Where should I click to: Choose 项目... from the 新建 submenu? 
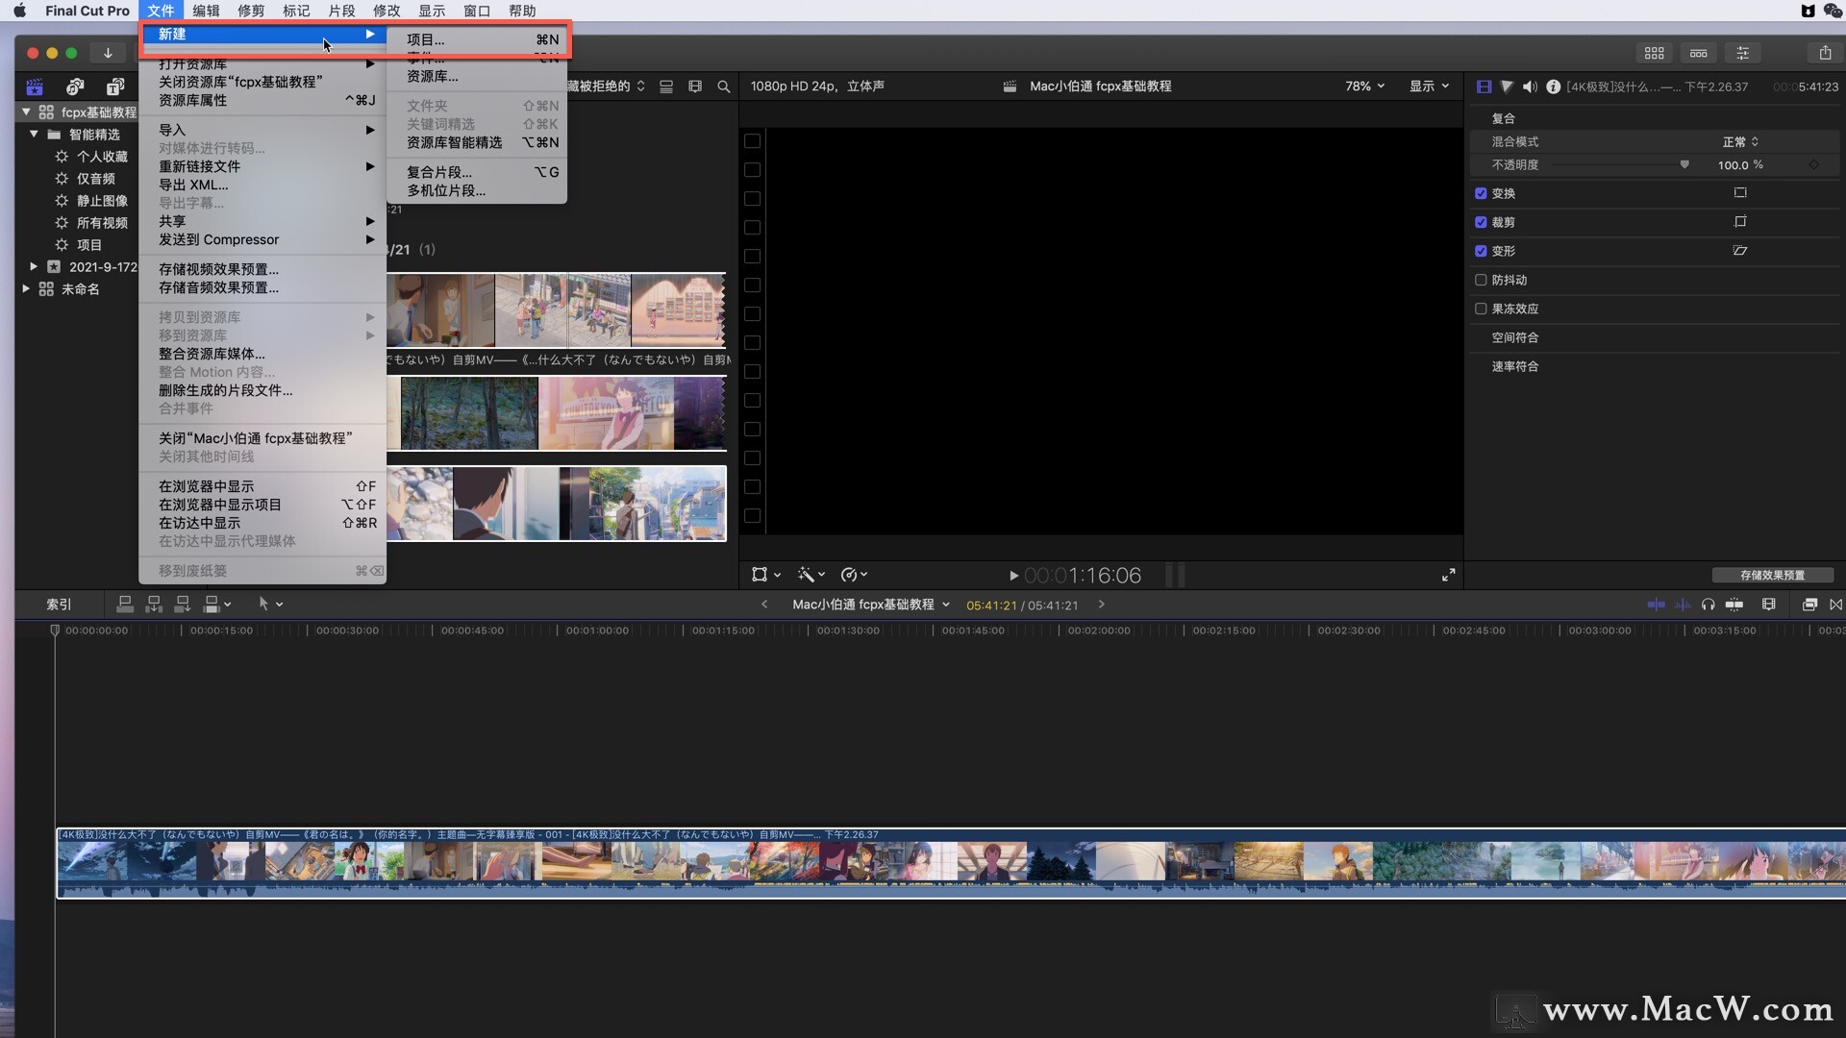click(425, 39)
